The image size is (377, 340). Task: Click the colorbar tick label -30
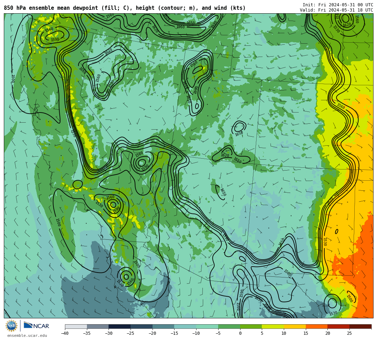(109, 333)
